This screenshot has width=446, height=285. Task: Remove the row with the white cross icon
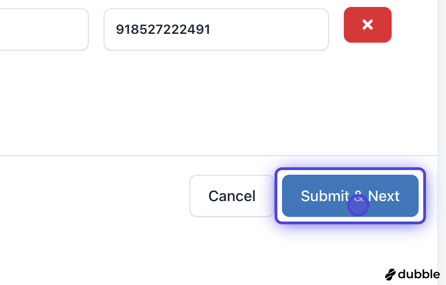367,25
